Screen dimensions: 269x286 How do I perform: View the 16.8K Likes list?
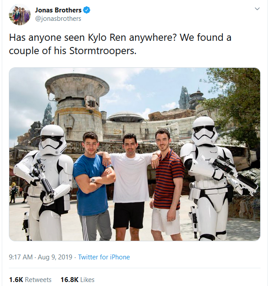tap(78, 280)
